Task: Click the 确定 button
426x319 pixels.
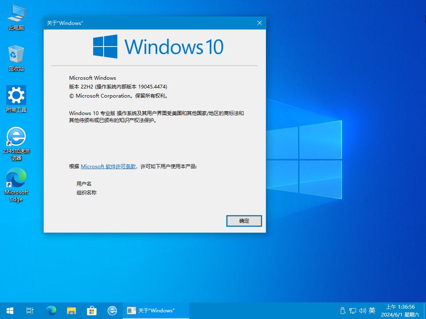Action: pos(244,221)
